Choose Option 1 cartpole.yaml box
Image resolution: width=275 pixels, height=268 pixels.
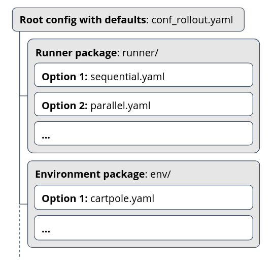tap(144, 197)
